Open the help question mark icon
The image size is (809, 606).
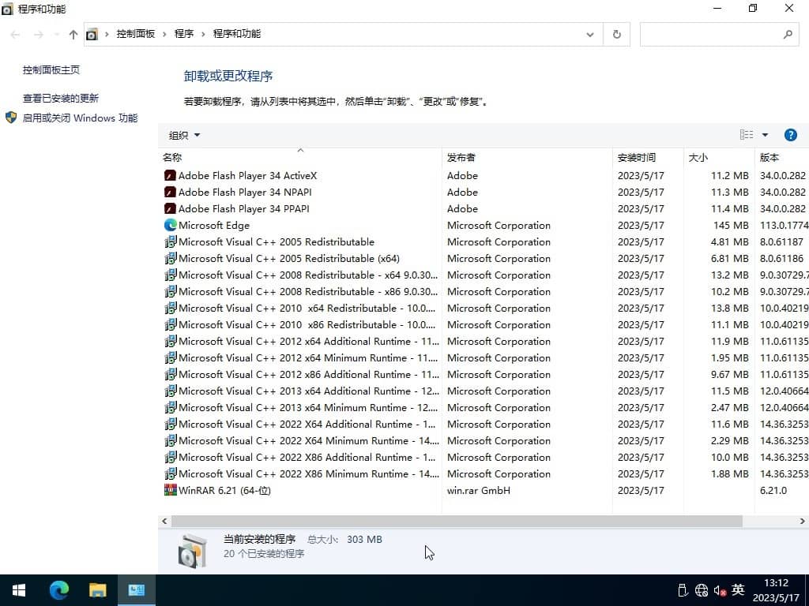[790, 135]
